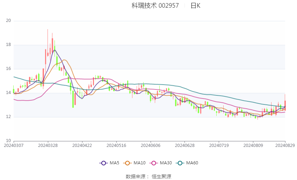
Task: Click the 20240328 date axis label
Action: (x=48, y=146)
